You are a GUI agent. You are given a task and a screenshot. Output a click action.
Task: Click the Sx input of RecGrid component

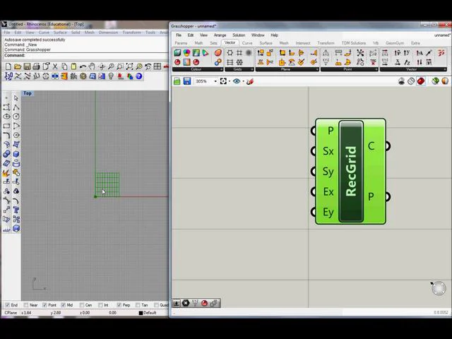[x=328, y=151]
